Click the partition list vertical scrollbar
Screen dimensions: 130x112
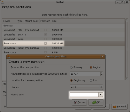pos(127,49)
